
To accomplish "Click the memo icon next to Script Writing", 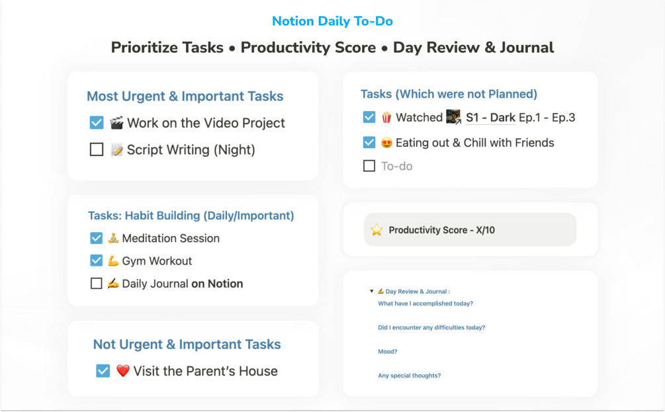I will (116, 150).
